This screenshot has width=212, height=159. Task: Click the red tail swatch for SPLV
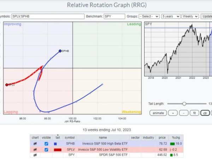click(x=58, y=150)
